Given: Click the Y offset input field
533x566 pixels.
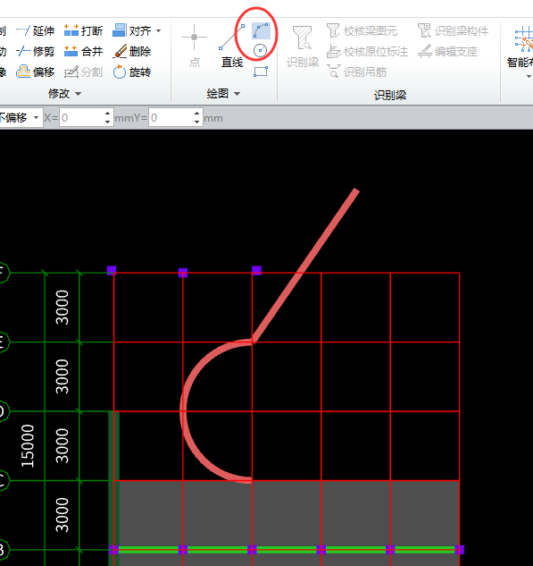Looking at the screenshot, I should click(171, 118).
